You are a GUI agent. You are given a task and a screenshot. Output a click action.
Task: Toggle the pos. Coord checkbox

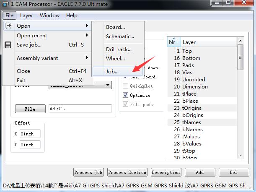click(125, 78)
